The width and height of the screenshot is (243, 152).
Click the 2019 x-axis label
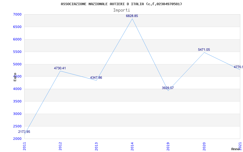coord(168,146)
